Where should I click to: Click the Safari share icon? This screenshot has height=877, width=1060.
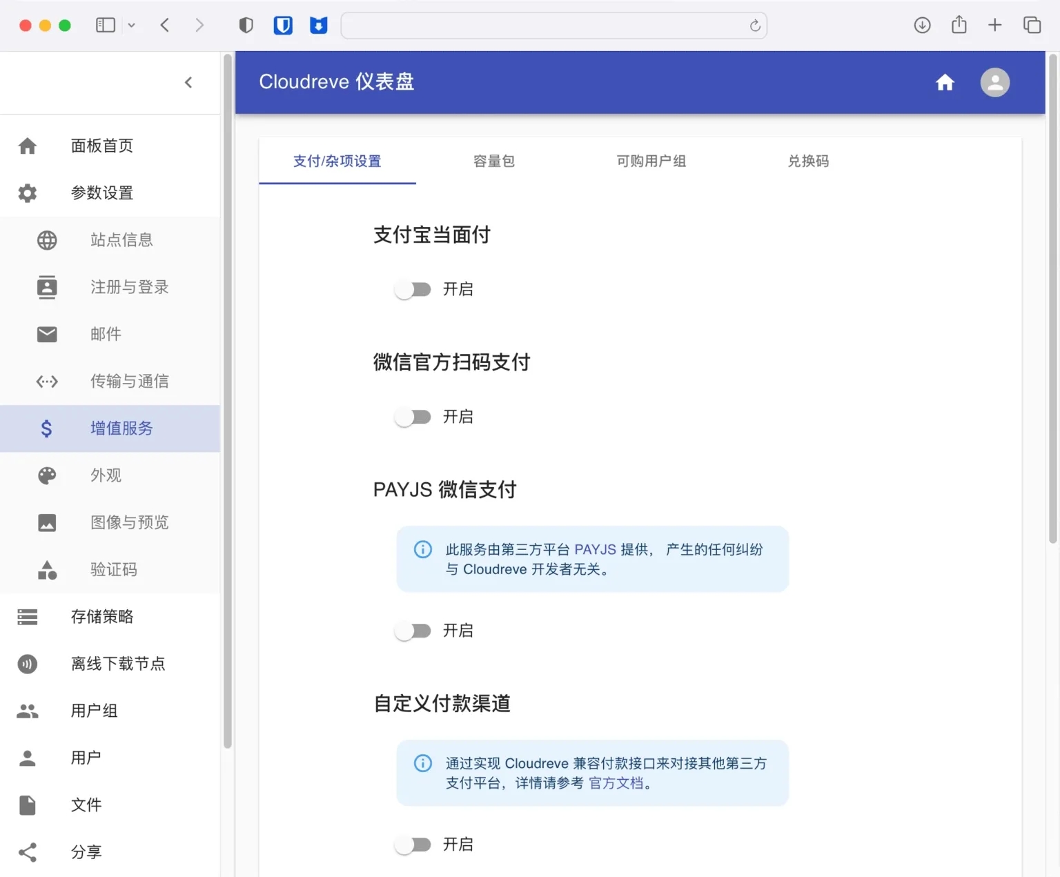click(959, 25)
